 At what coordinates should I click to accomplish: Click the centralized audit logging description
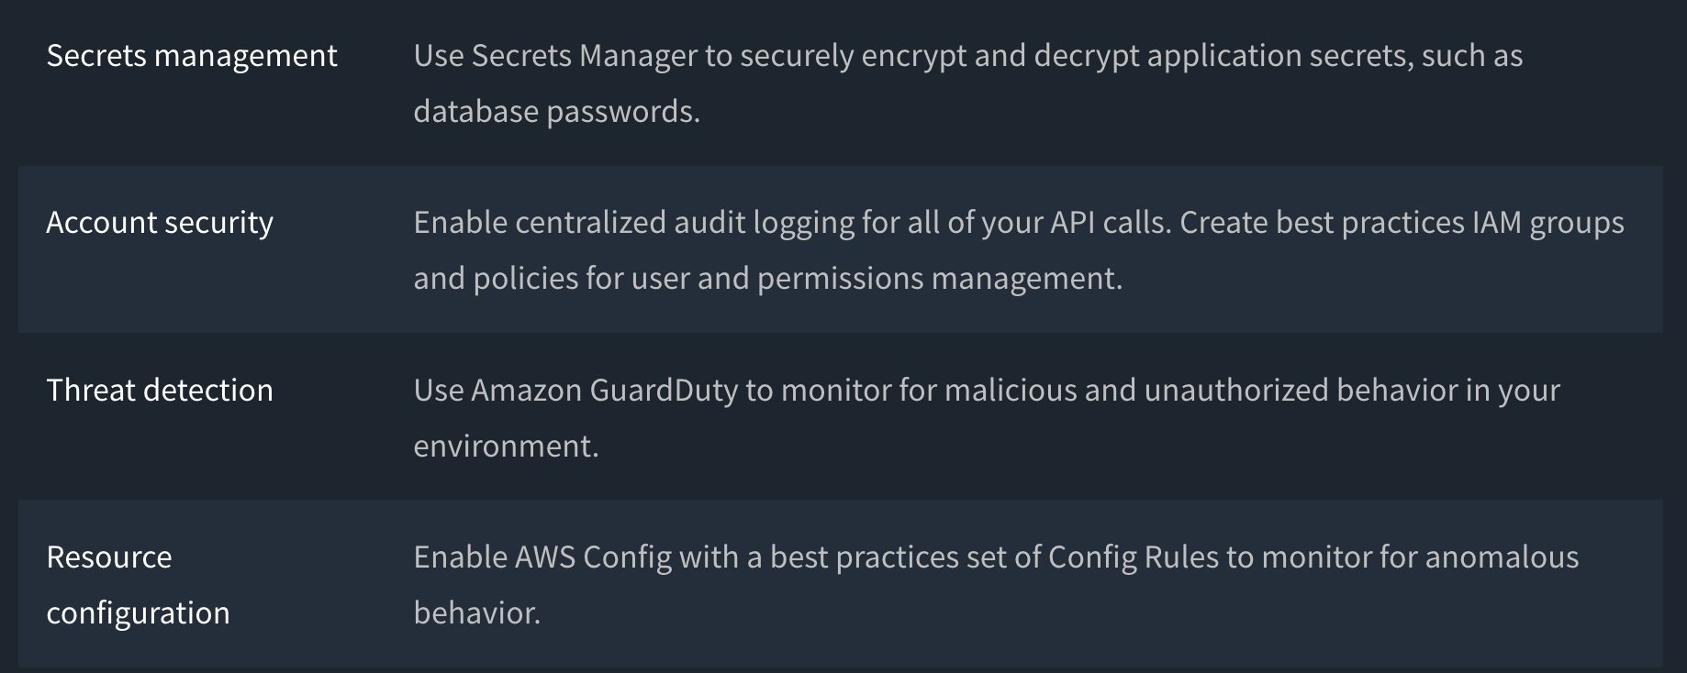click(1019, 250)
